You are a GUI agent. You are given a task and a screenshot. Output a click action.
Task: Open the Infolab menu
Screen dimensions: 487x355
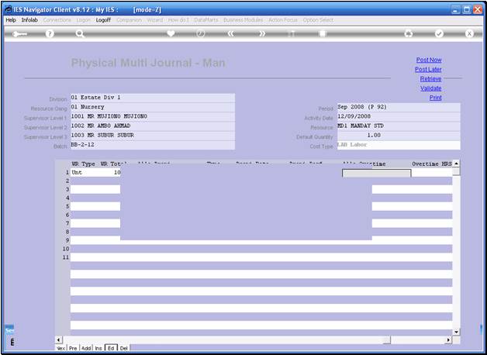pyautogui.click(x=29, y=20)
